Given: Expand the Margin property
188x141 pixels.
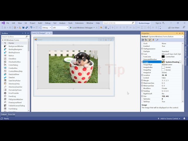Looking at the screenshot, I should coord(142,80).
